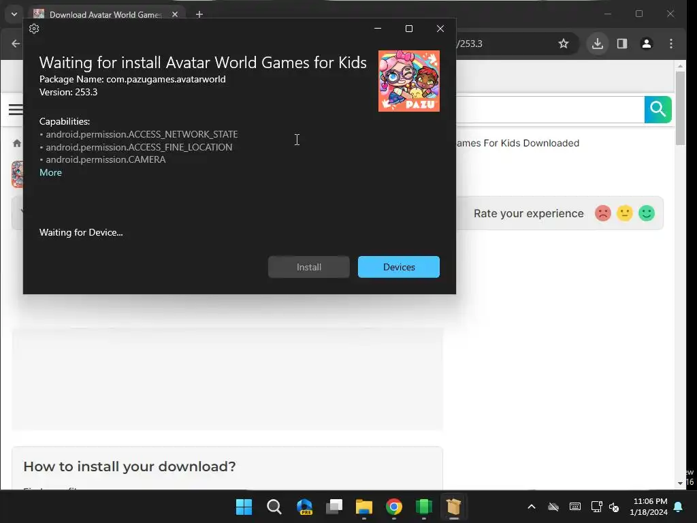
Task: Bookmark this page with star icon
Action: (564, 44)
